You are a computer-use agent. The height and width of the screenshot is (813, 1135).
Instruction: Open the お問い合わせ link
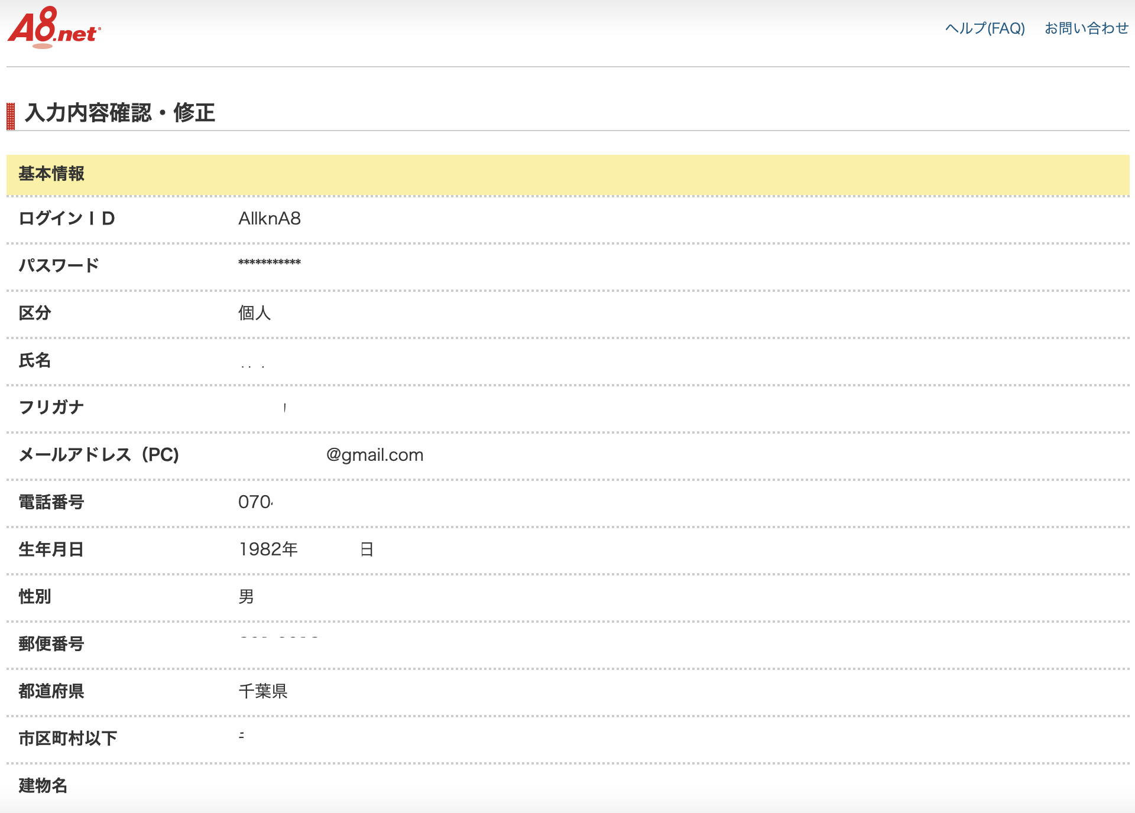pyautogui.click(x=1087, y=28)
